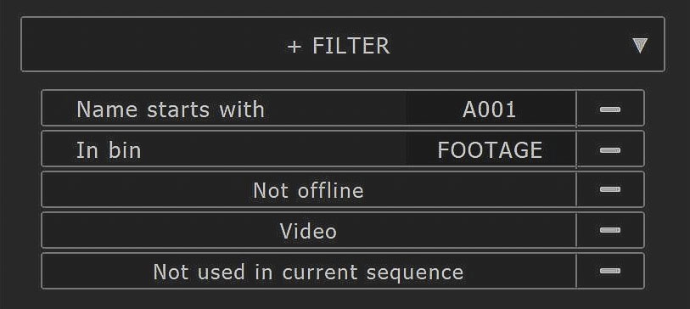Click the + FILTER header button

342,44
